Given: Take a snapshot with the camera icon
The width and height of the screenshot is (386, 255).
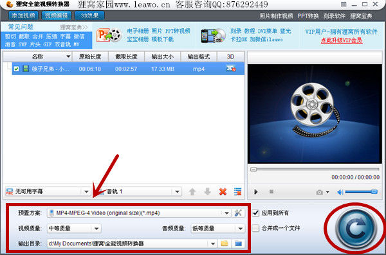Looking at the screenshot, I should coord(320,192).
